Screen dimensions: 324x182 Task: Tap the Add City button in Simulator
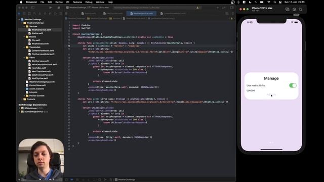[x=271, y=95]
